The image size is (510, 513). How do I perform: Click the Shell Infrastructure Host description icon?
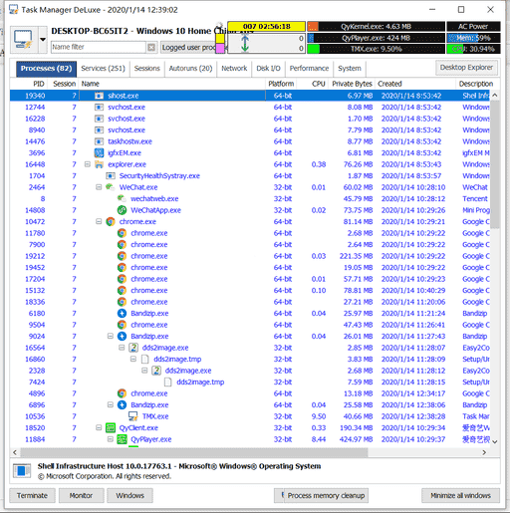coord(22,471)
